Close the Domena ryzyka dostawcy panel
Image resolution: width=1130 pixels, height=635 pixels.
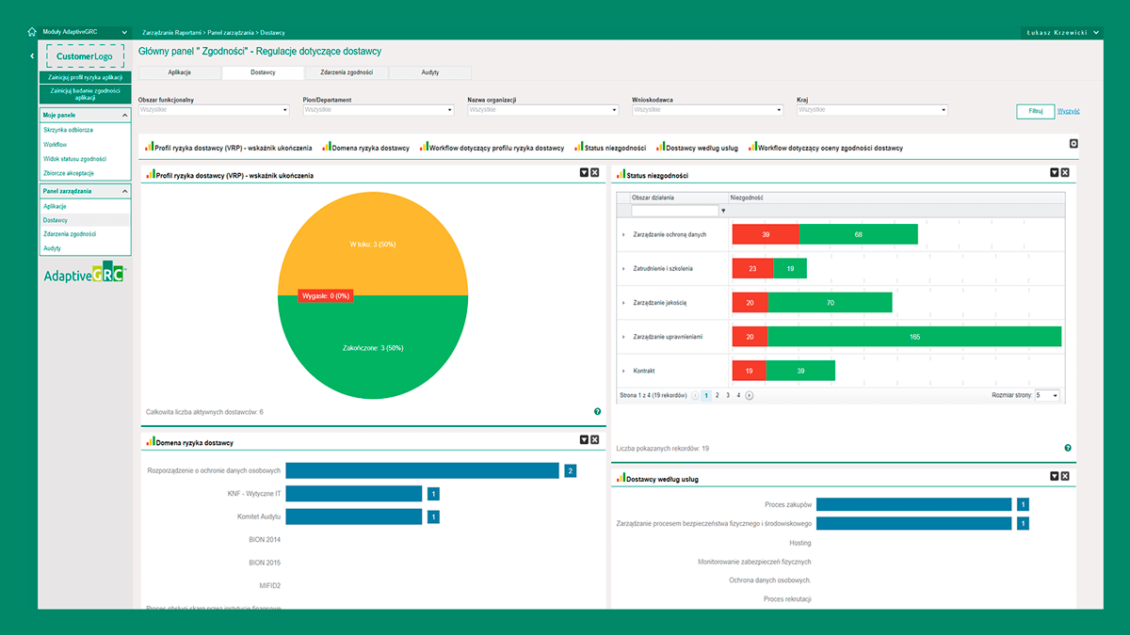click(x=594, y=439)
